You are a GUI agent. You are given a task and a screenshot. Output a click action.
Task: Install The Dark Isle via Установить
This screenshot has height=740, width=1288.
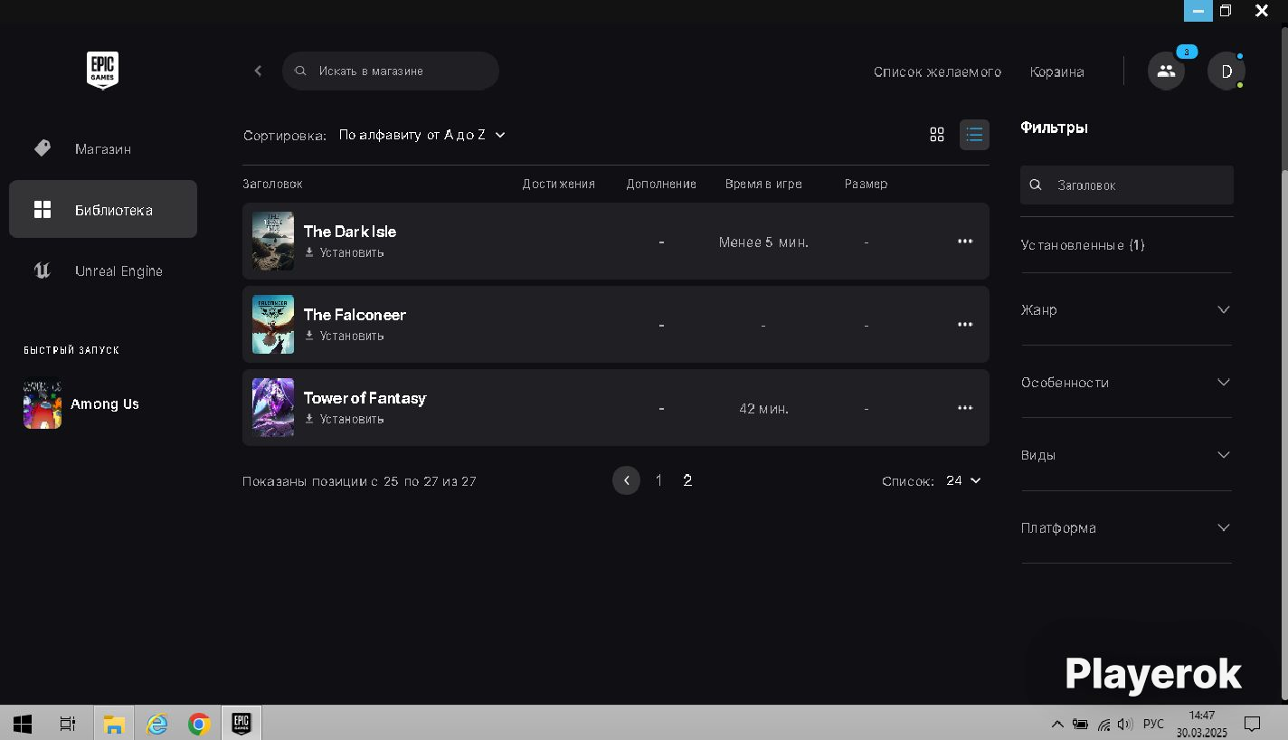pos(345,252)
